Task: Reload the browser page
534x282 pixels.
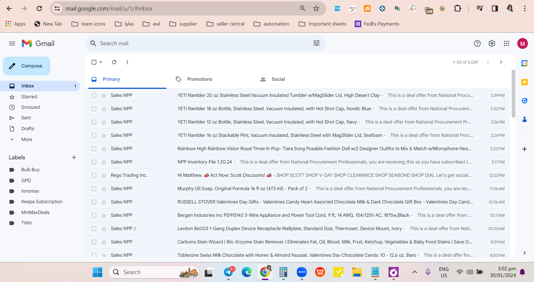Action: coord(39,9)
